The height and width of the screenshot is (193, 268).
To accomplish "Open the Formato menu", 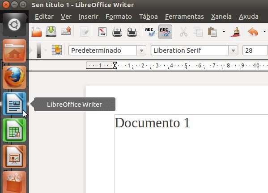I will 119,17.
